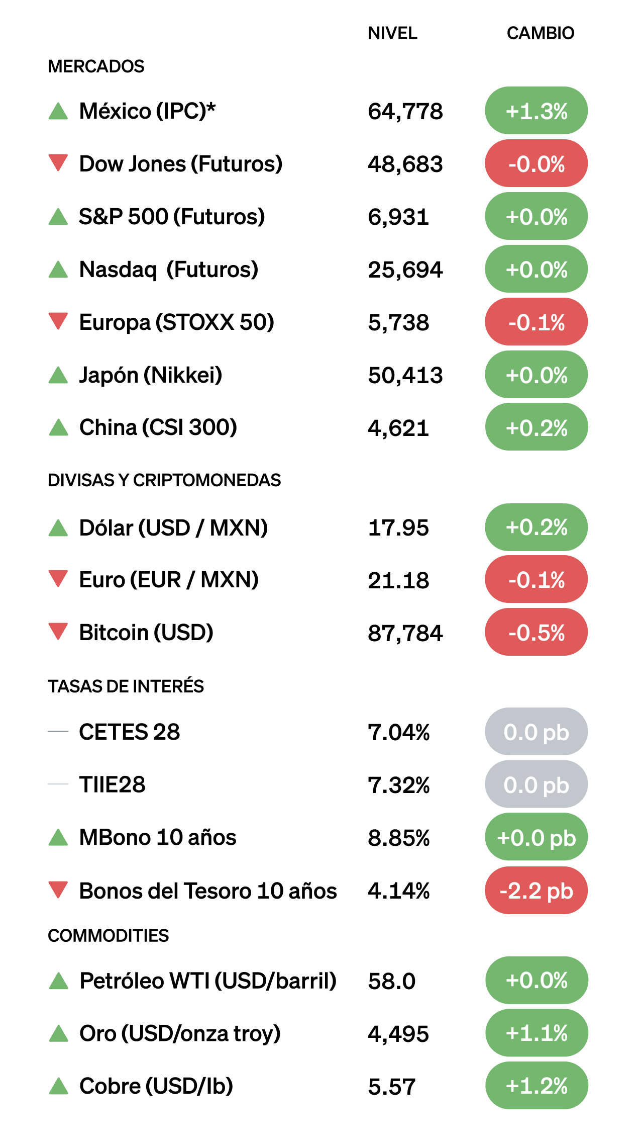Screen dimensions: 643x1147
Task: Open the S&P 500 (Futuros) row label
Action: [172, 217]
